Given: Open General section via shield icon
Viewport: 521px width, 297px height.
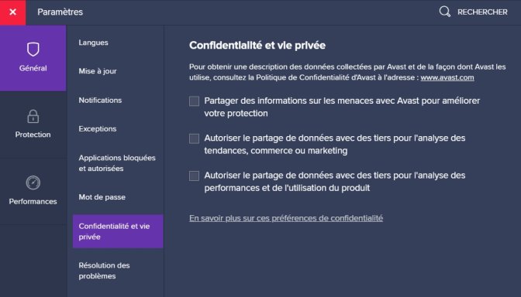Looking at the screenshot, I should point(33,49).
